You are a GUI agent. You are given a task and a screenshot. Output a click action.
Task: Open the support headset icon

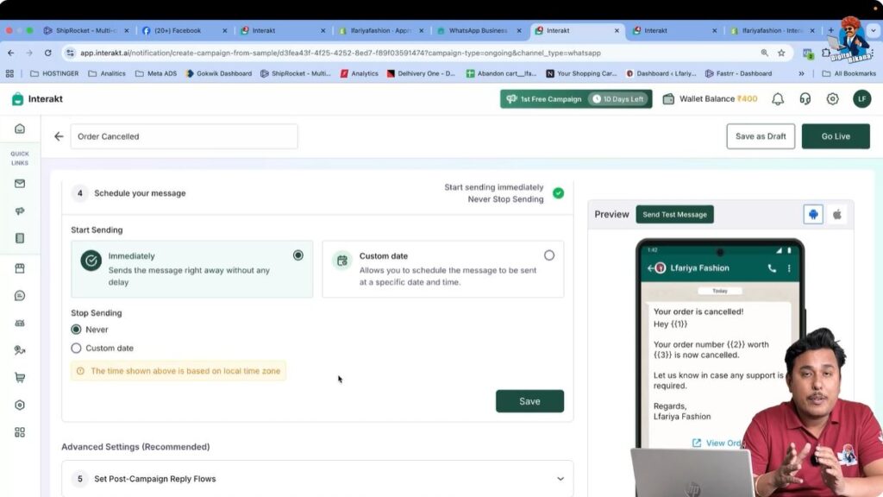tap(805, 98)
